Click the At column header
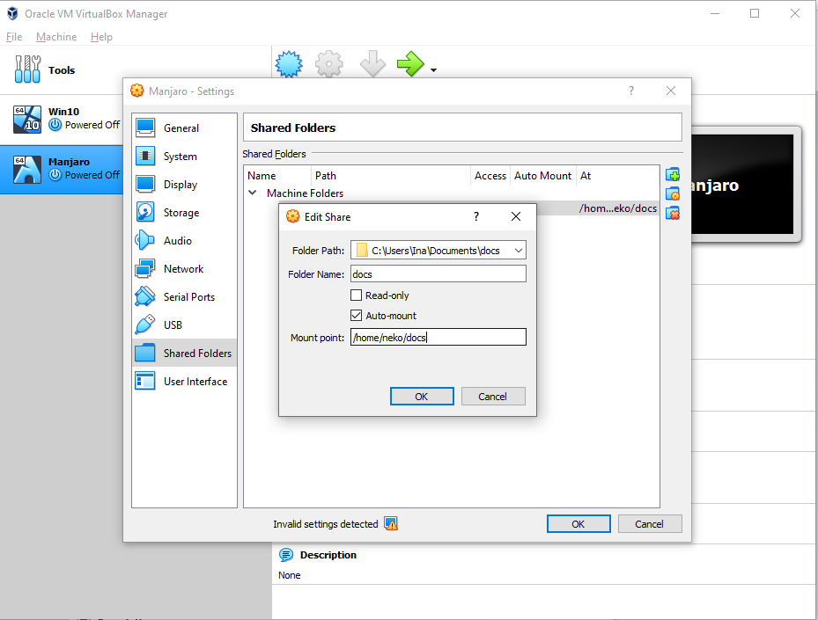 pos(617,176)
